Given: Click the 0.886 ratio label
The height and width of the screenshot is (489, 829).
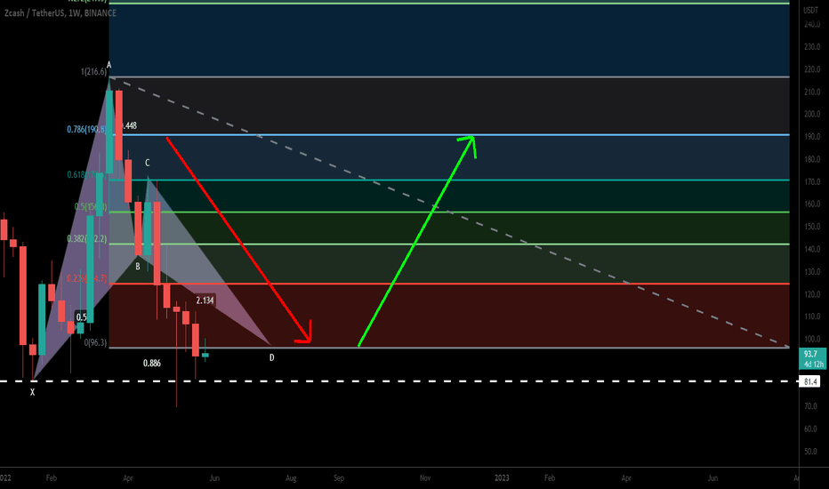Looking at the screenshot, I should click(x=152, y=363).
